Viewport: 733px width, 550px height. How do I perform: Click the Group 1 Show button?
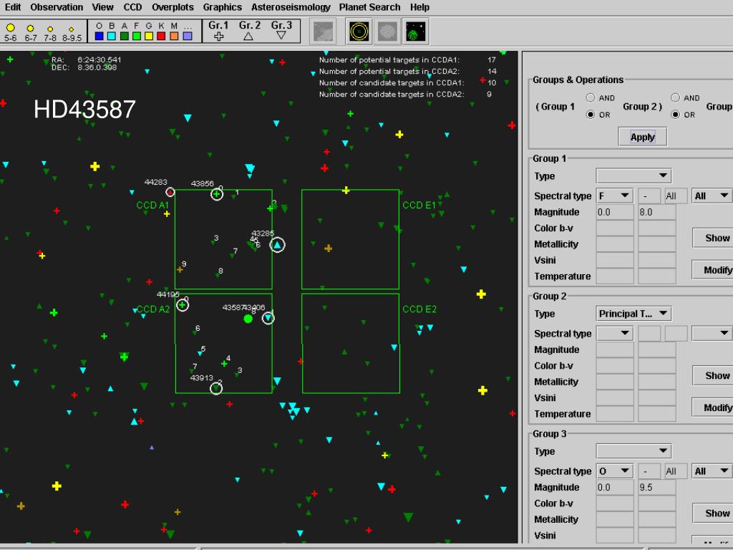[x=712, y=238]
